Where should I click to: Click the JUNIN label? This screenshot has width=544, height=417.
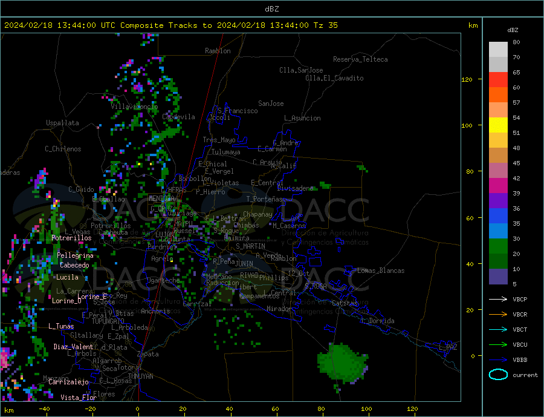[244, 264]
